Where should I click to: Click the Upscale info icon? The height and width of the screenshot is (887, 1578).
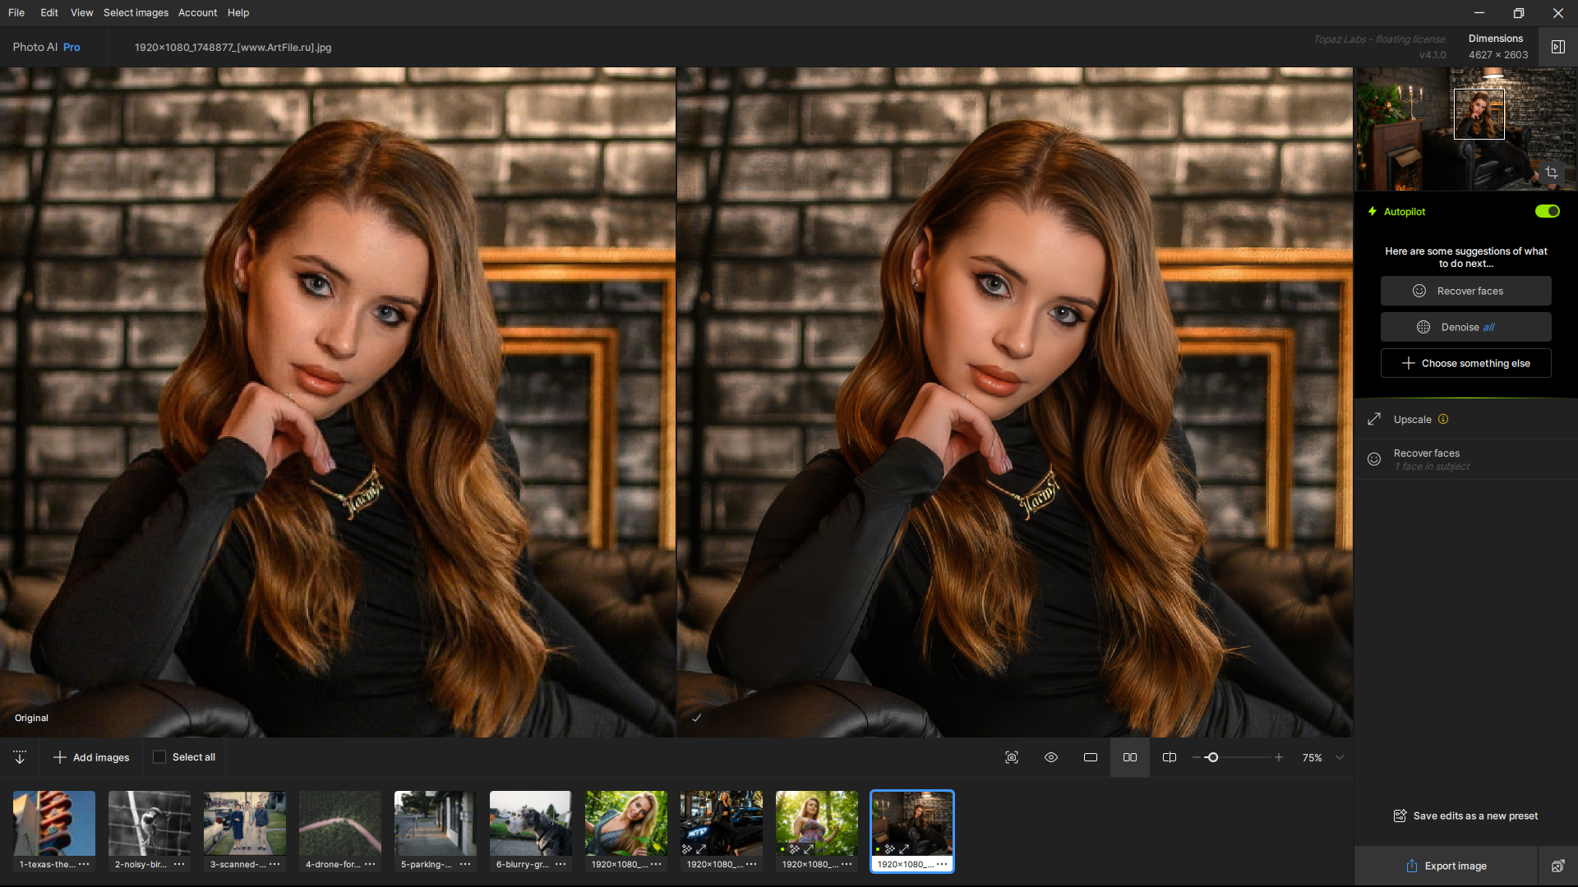coord(1443,419)
